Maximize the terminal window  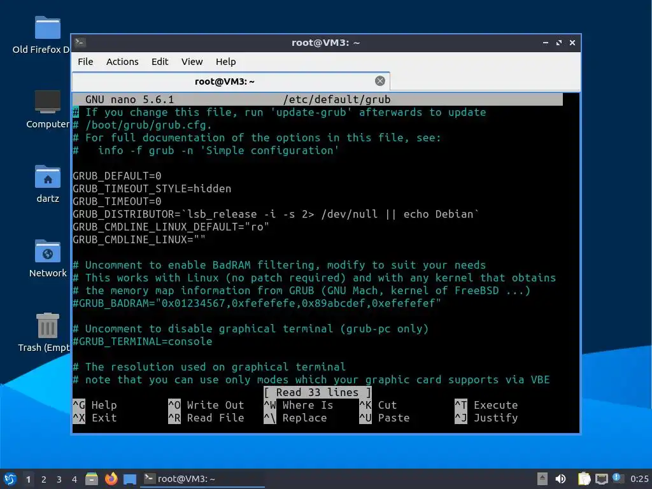(x=559, y=43)
